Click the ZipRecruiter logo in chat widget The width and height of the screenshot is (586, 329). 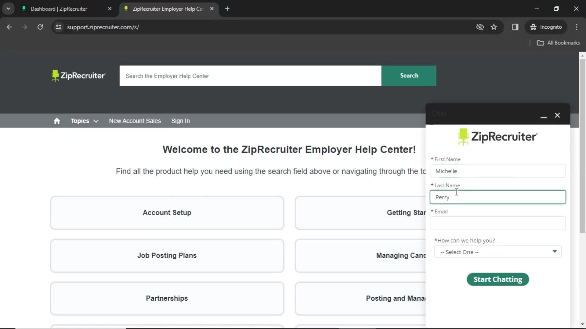tap(498, 136)
